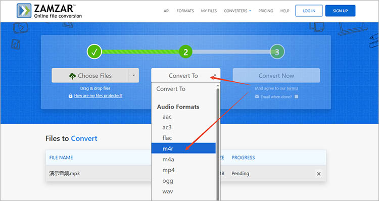Click the Pending progress status
Screen dimensions: 379x201
(240, 173)
